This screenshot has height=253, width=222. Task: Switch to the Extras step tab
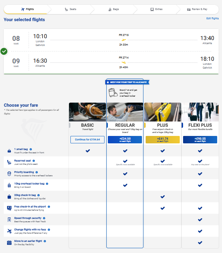coord(156,9)
